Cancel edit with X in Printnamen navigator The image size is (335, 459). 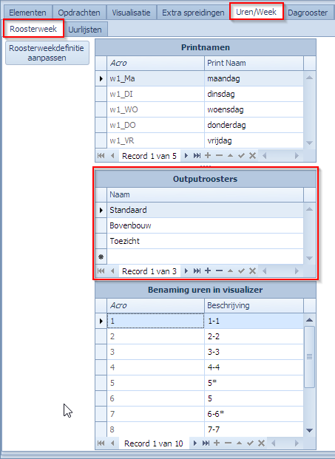pos(252,156)
